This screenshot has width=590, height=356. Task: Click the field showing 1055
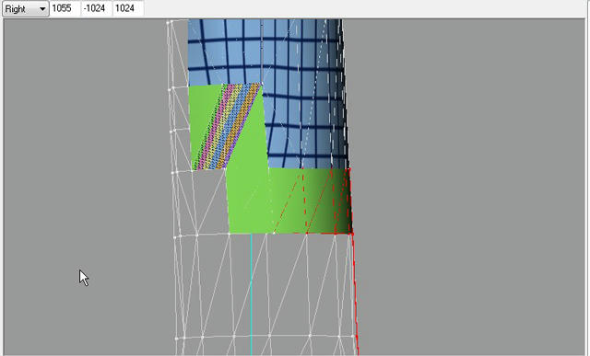point(65,8)
